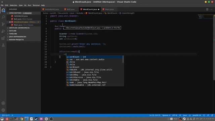This screenshot has width=215, height=121.
Task: Click the feedback icon in status bar
Action: point(208,115)
